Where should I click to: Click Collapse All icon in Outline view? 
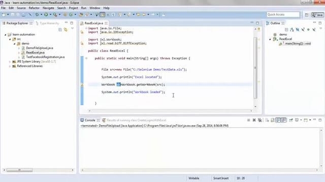(286, 30)
